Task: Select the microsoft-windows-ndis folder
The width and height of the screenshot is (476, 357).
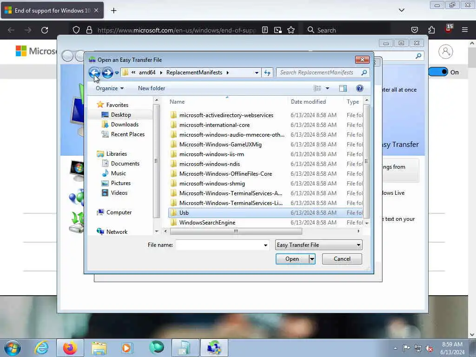Action: [x=210, y=164]
